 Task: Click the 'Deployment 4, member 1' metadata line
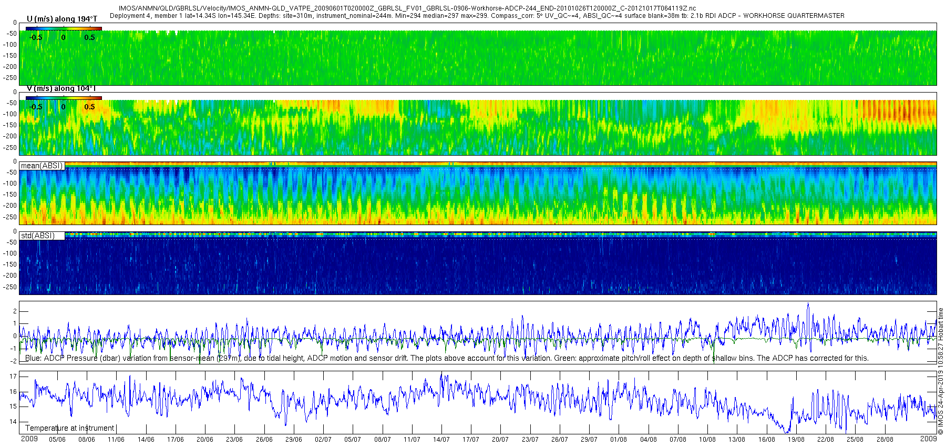pyautogui.click(x=477, y=16)
